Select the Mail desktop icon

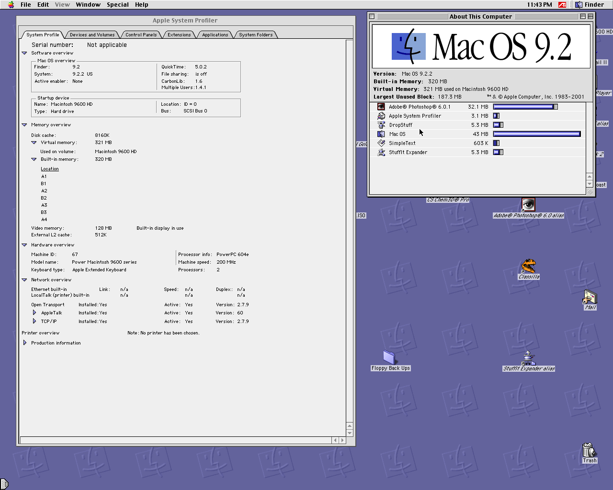pos(590,297)
